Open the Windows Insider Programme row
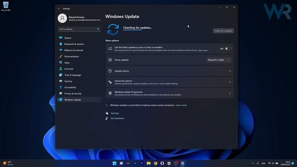The width and height of the screenshot is (297, 167). pos(170,93)
